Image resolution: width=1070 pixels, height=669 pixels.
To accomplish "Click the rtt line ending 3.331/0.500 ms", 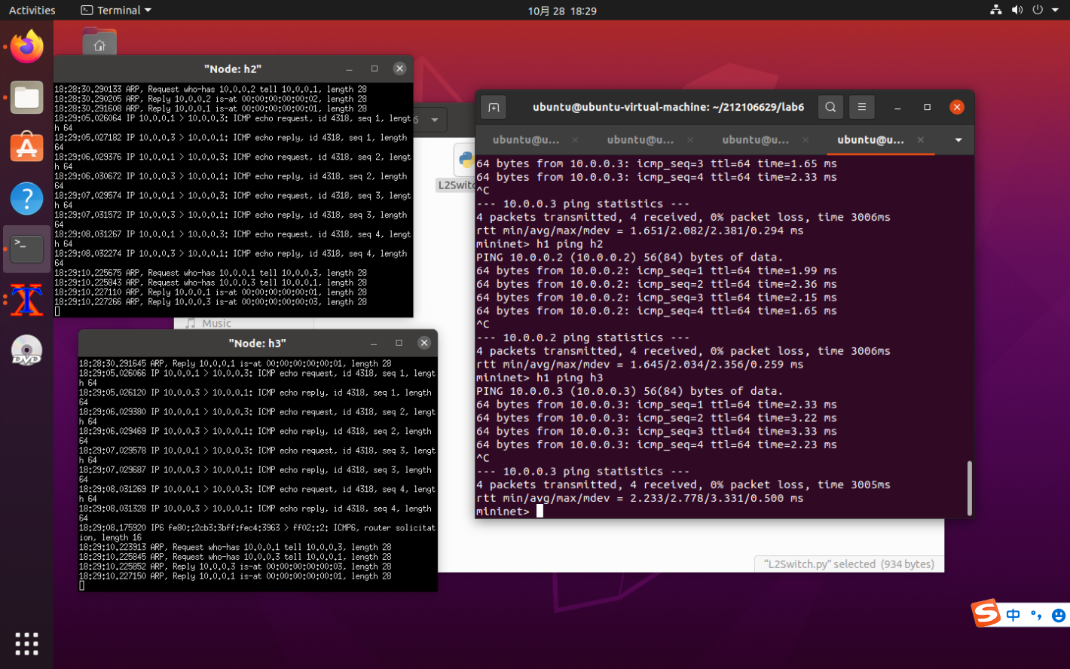I will [640, 499].
